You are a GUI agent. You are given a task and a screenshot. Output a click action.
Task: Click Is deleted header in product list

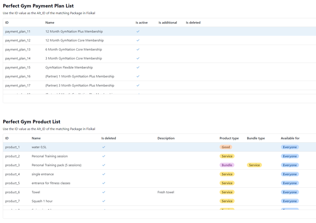click(x=108, y=138)
